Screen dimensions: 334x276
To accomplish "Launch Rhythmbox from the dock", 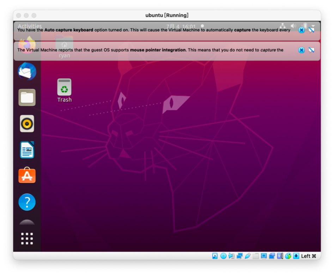I will 27,124.
